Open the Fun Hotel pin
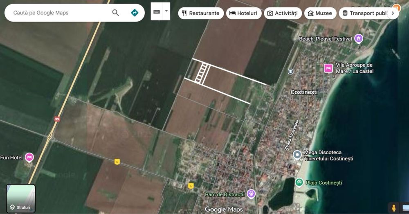409x214 pixels. point(29,158)
